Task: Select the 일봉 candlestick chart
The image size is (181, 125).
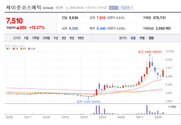Action: (x=133, y=38)
